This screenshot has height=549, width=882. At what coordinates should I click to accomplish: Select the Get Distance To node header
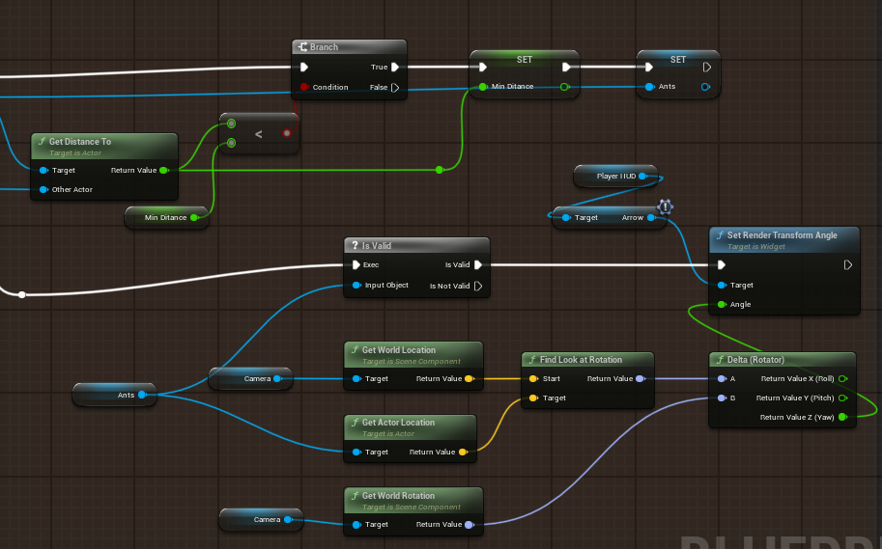pos(104,146)
